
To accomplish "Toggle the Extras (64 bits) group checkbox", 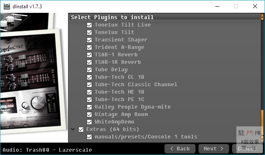I will pos(81,129).
